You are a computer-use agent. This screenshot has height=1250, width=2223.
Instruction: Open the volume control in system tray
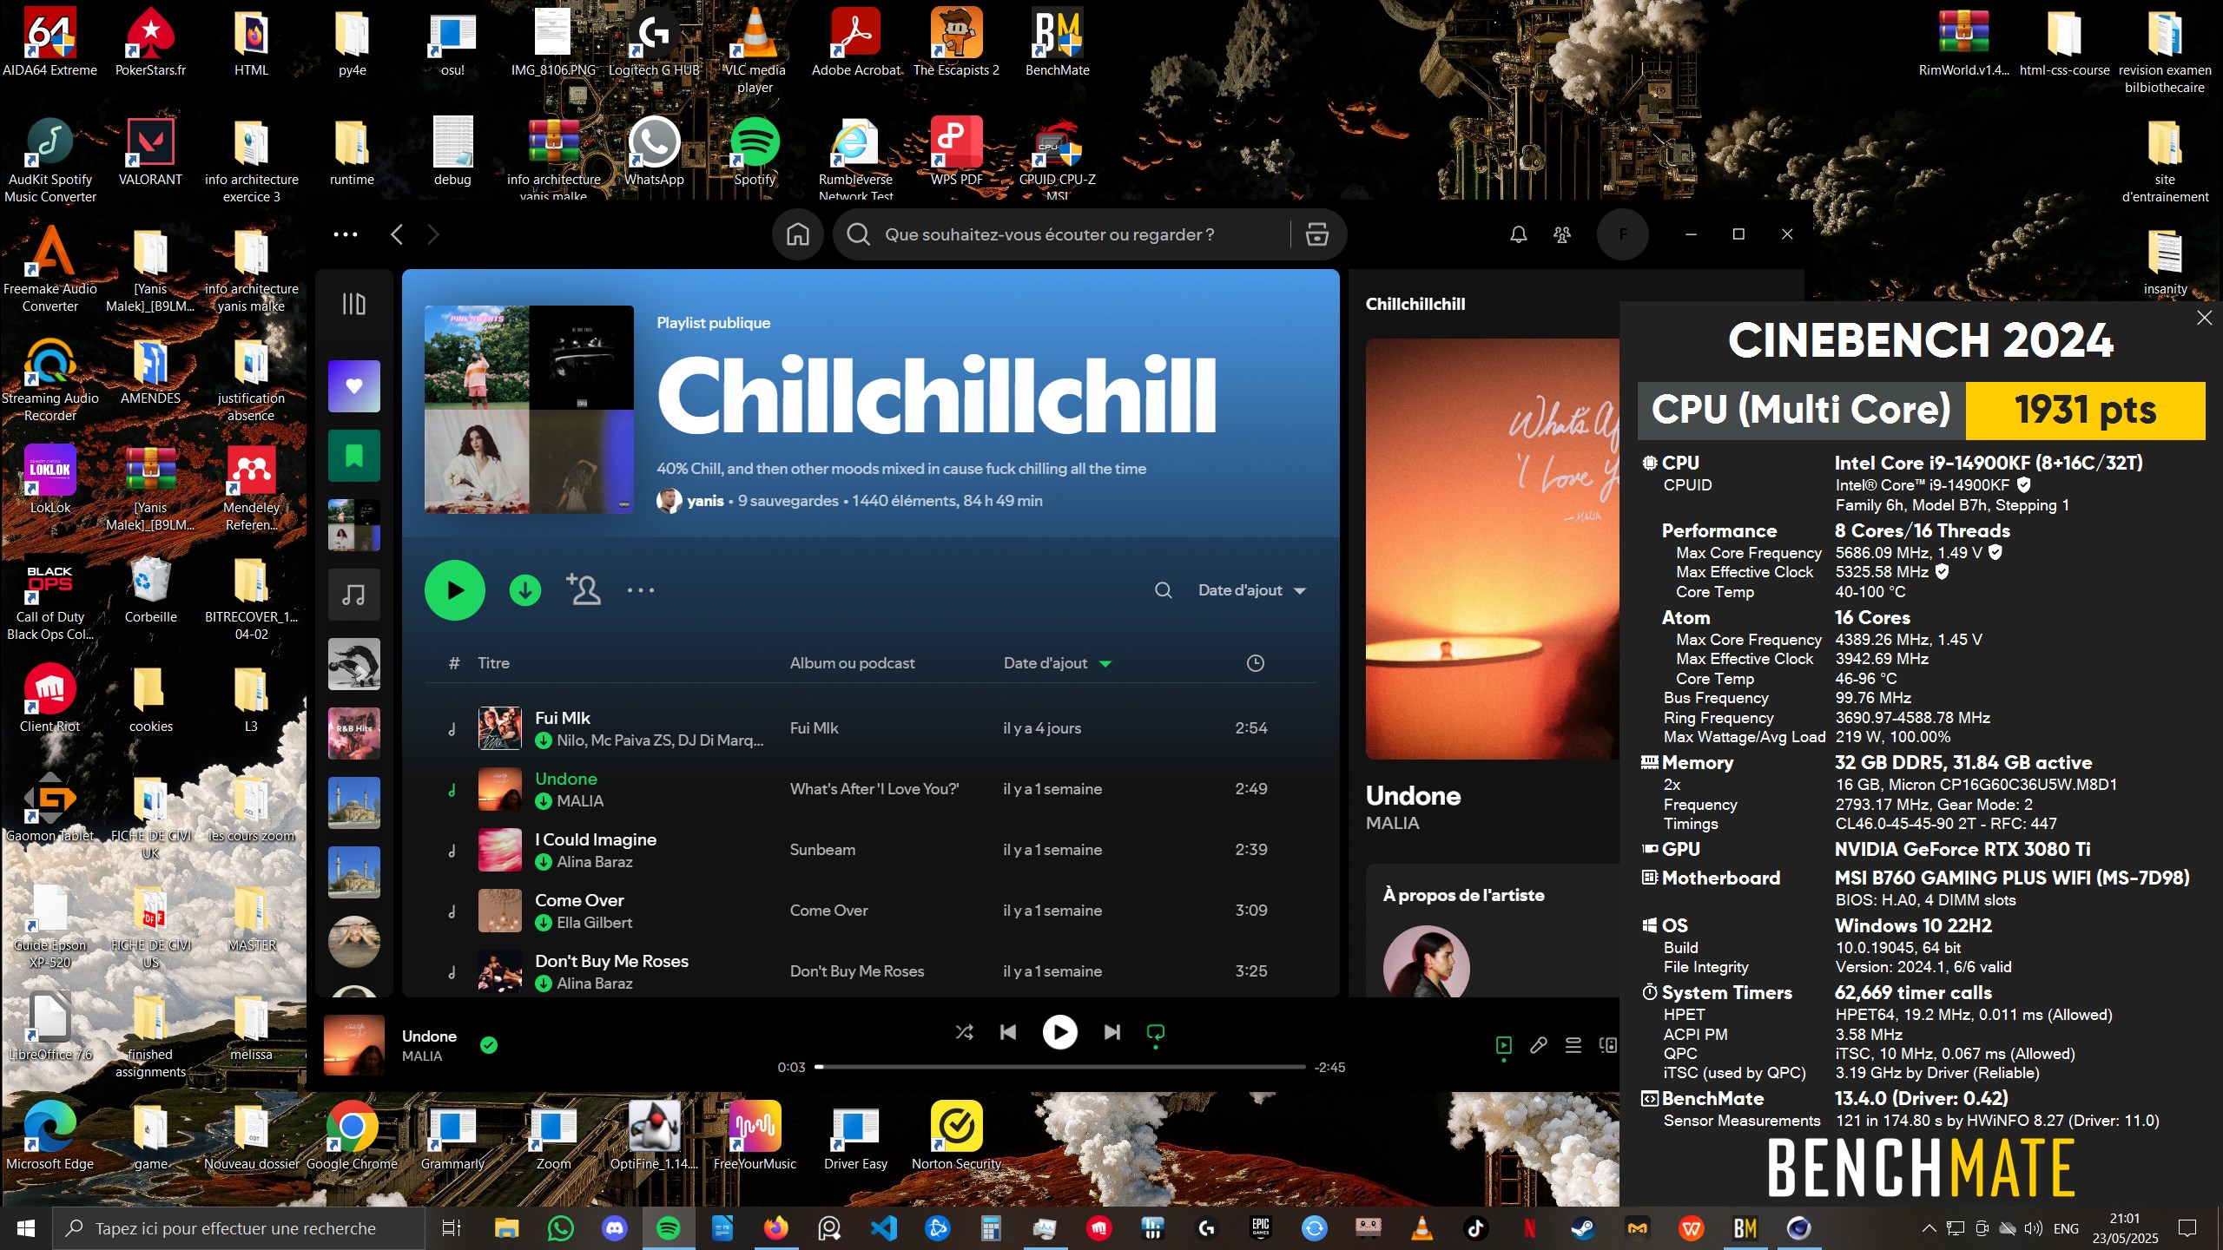2033,1228
